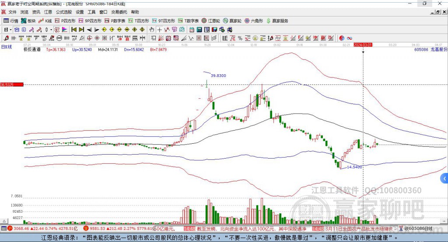Open the 文件 menu
The height and width of the screenshot is (242, 448).
click(13, 12)
